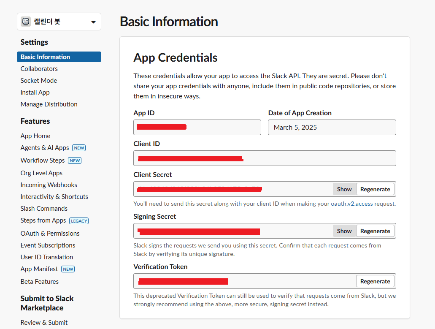435x329 pixels.
Task: Open Collaborators settings page
Action: tap(39, 69)
